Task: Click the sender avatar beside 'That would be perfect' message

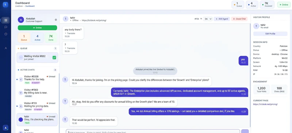Action: (x=65, y=119)
